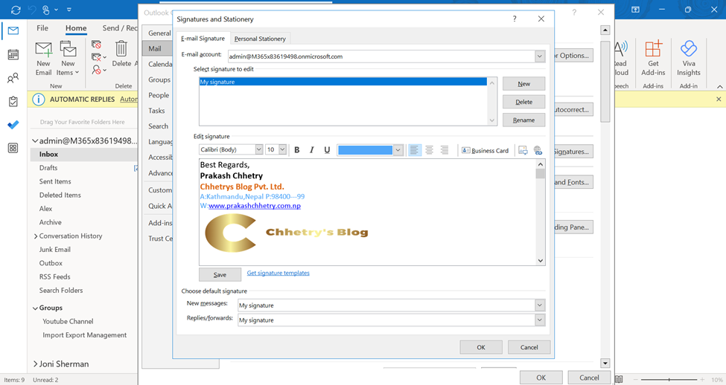Screen dimensions: 726x385
Task: Click the Rename signature button
Action: point(523,120)
